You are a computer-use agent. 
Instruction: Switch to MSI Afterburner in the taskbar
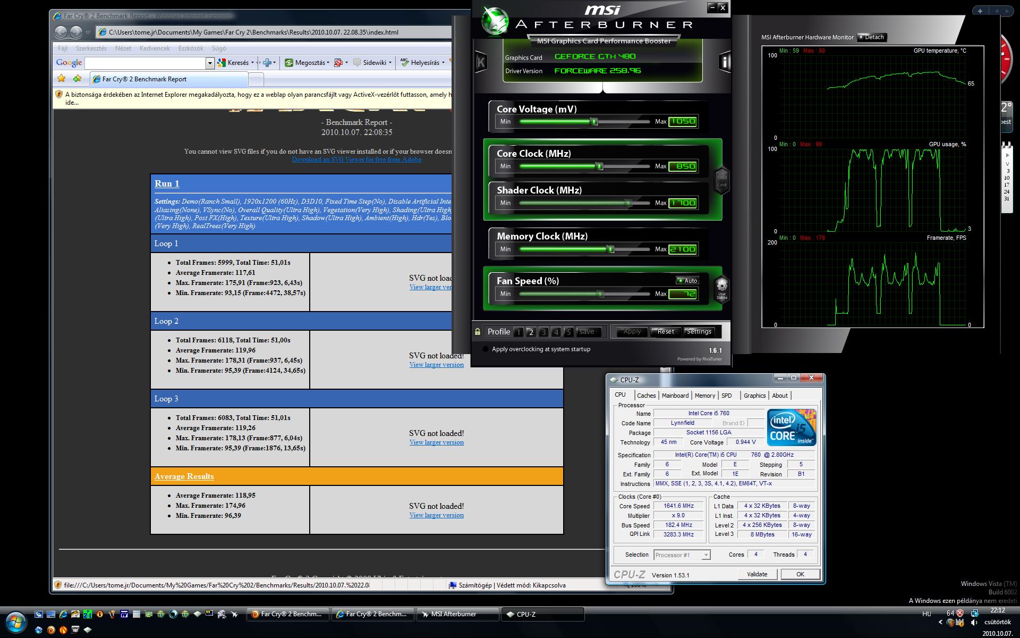click(x=458, y=614)
